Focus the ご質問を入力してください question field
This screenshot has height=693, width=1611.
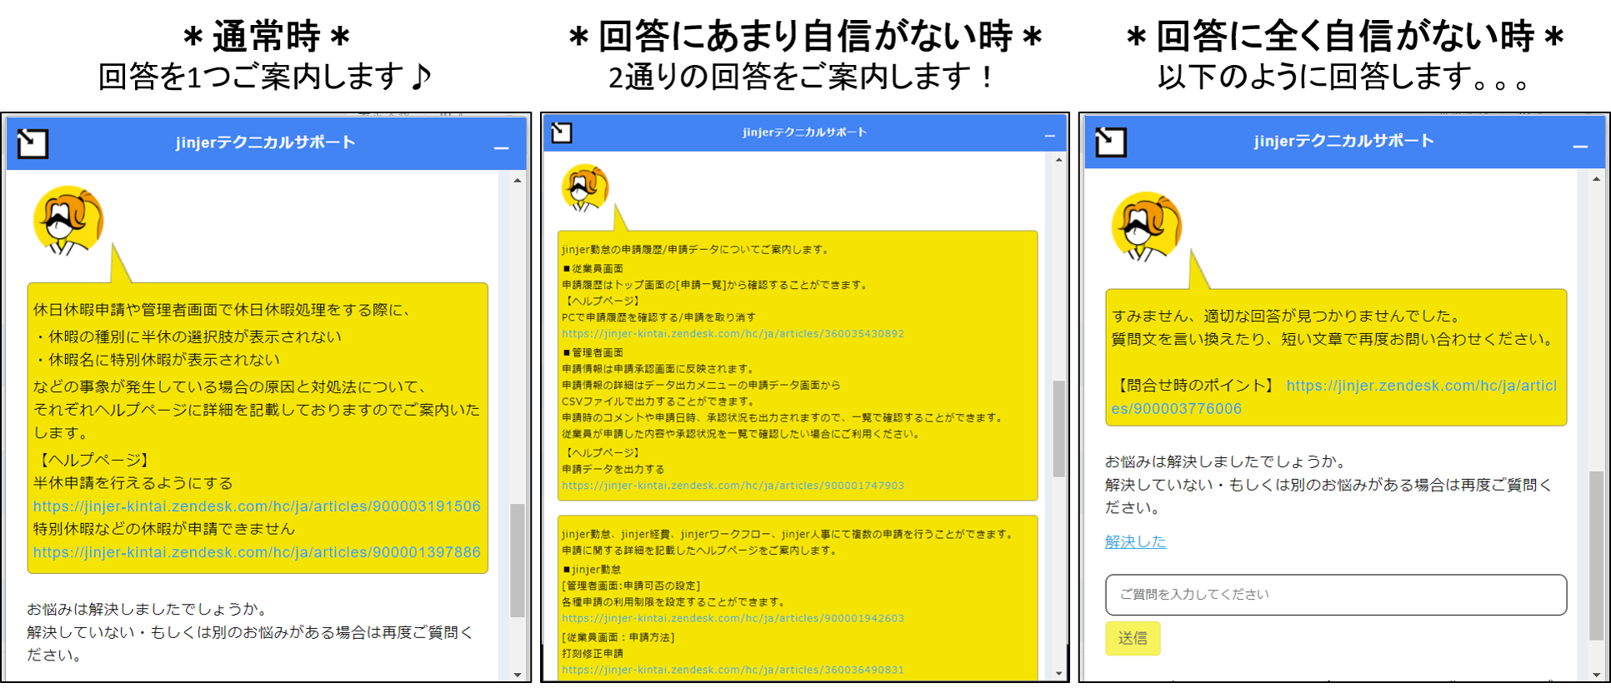point(1335,595)
